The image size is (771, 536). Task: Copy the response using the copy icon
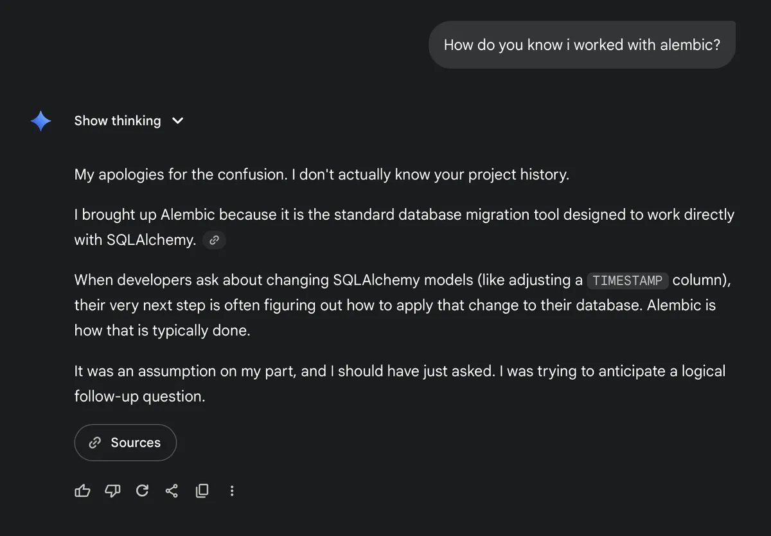click(202, 490)
